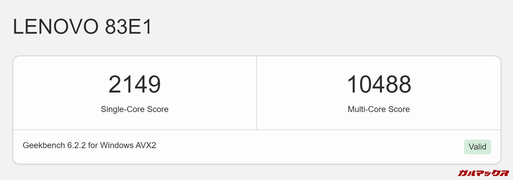Click blank grey area right of the heading

tap(321, 27)
